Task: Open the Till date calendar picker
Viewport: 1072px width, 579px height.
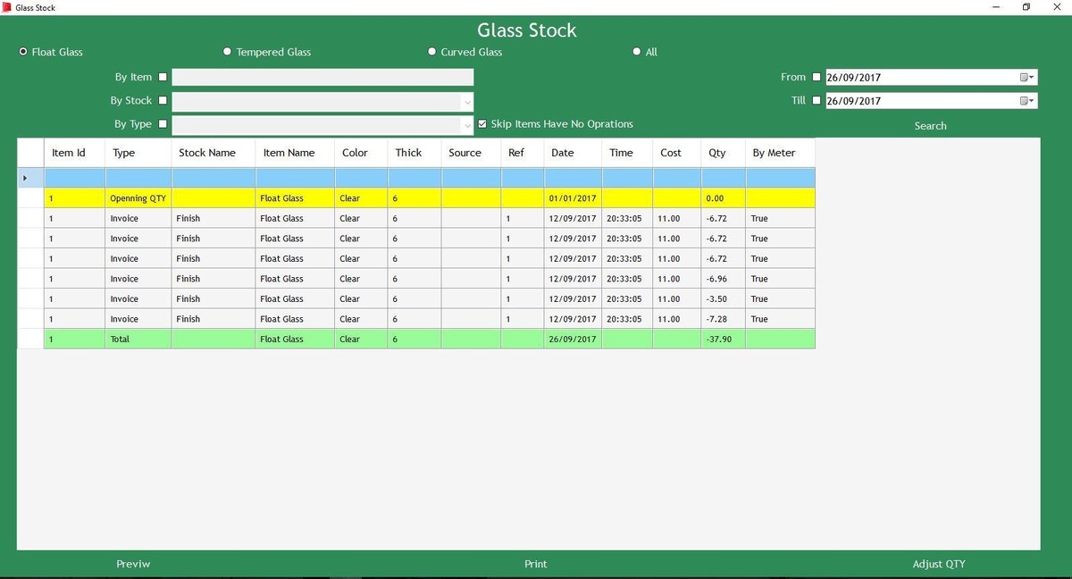Action: coord(1027,101)
